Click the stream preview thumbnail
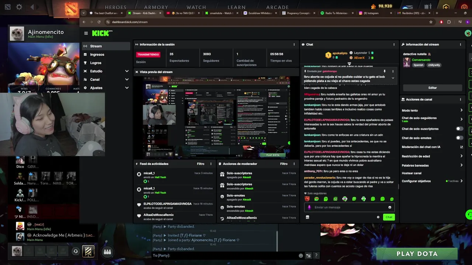 pyautogui.click(x=217, y=117)
